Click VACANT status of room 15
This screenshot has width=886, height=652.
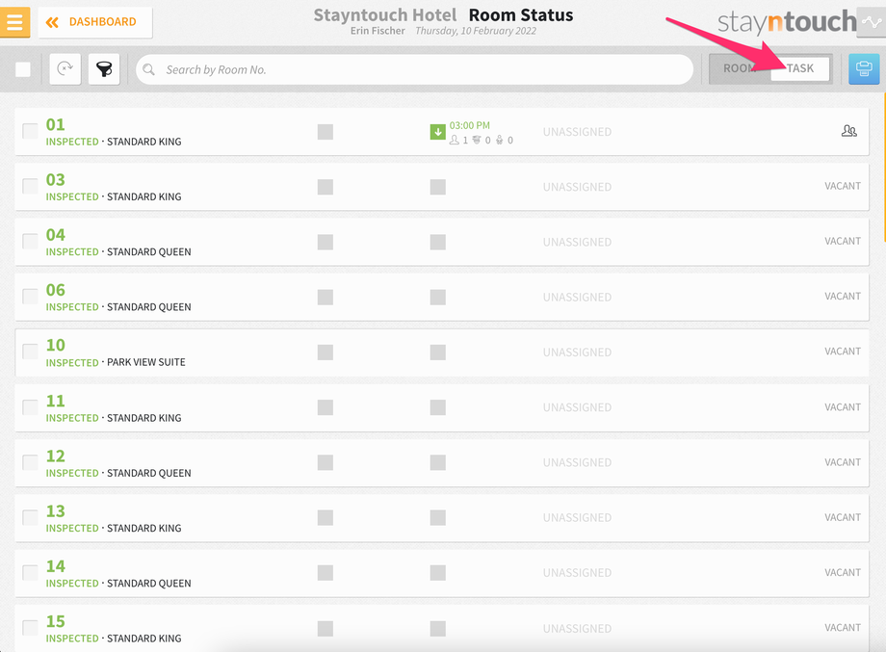point(843,628)
